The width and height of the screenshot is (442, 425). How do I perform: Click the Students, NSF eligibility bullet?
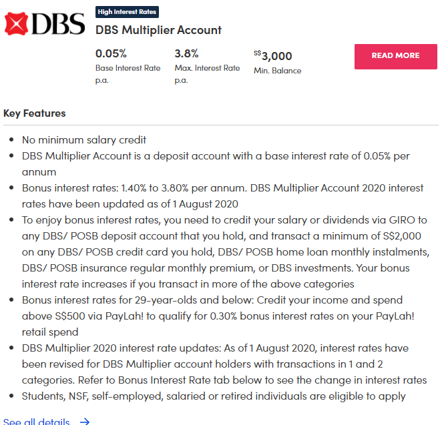pyautogui.click(x=214, y=396)
